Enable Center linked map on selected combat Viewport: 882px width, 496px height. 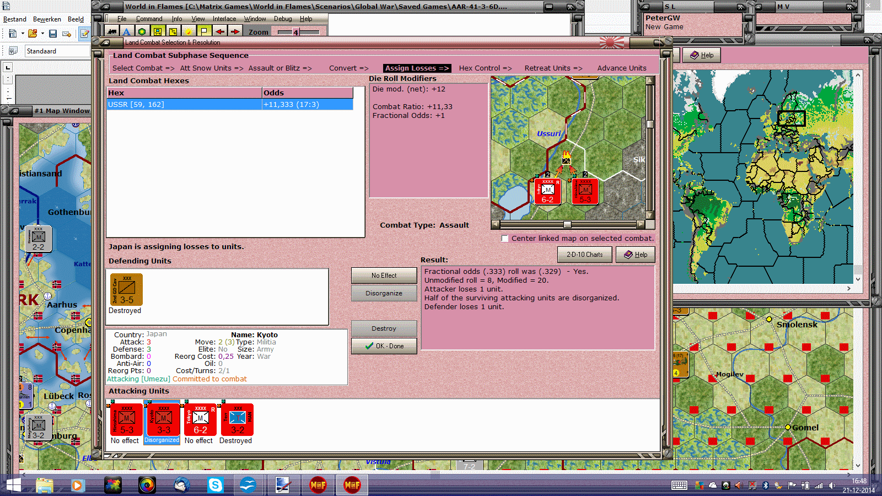click(x=504, y=239)
